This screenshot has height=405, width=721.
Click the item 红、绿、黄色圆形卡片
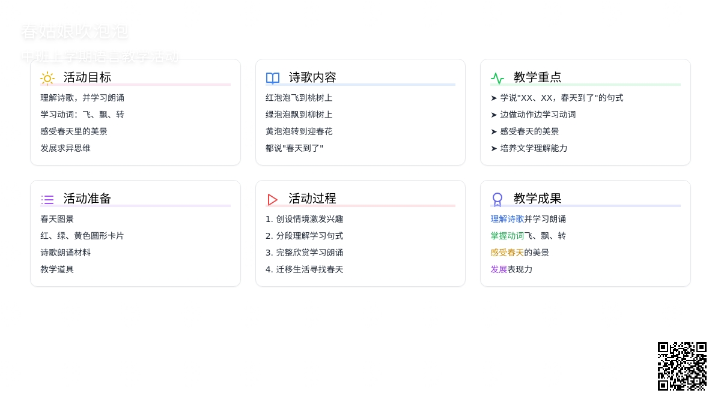pyautogui.click(x=82, y=236)
